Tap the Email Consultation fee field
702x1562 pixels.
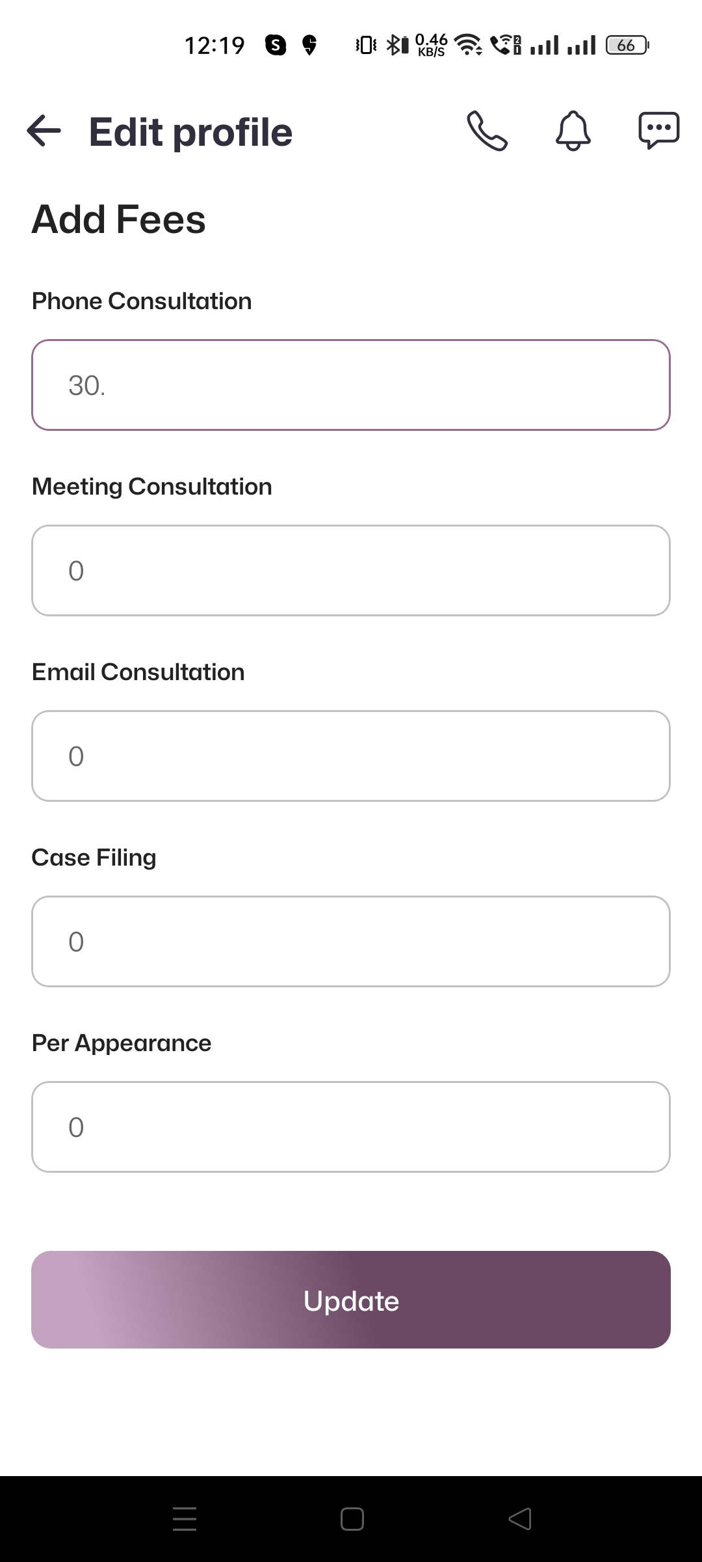[x=351, y=756]
